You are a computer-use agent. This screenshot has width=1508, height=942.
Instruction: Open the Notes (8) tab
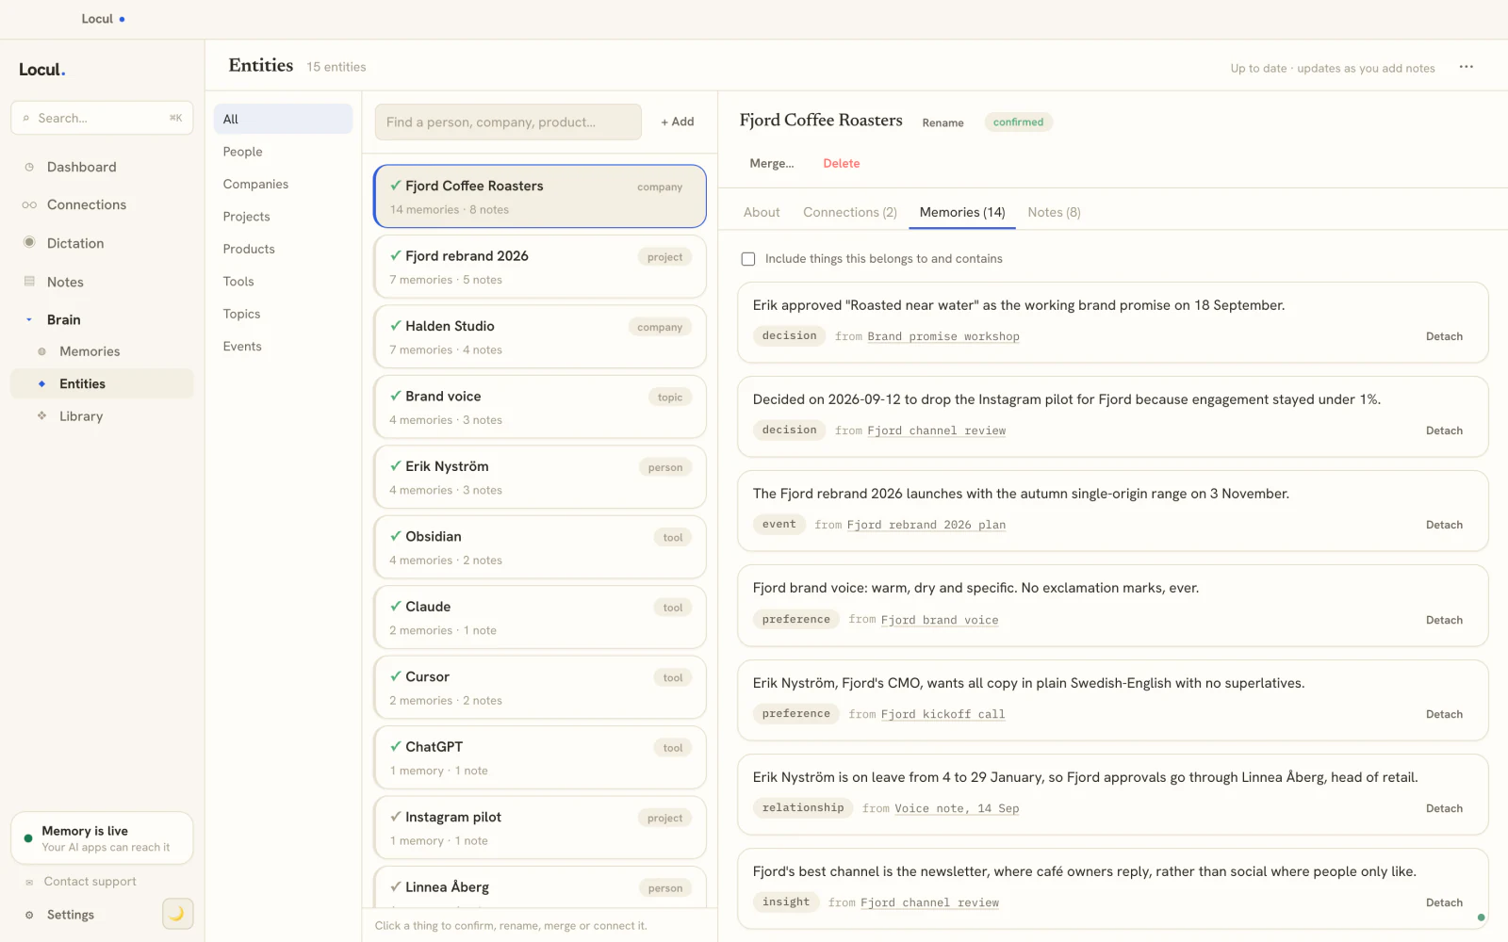1054,212
